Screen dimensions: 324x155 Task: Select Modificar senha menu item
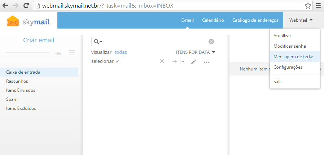tap(295, 46)
